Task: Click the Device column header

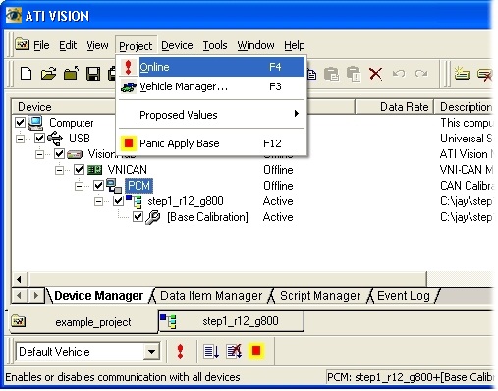Action: tap(64, 107)
